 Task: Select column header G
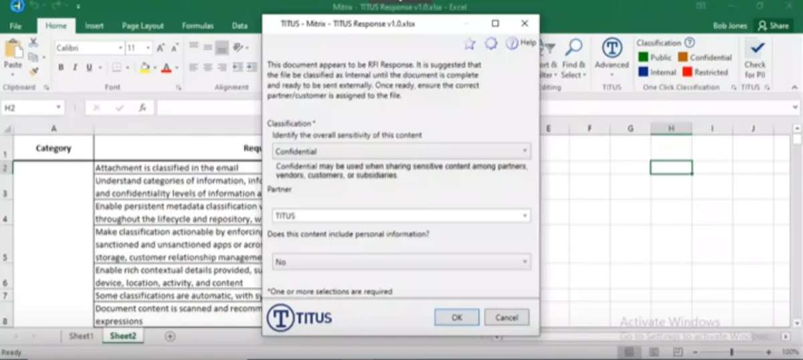[x=630, y=128]
